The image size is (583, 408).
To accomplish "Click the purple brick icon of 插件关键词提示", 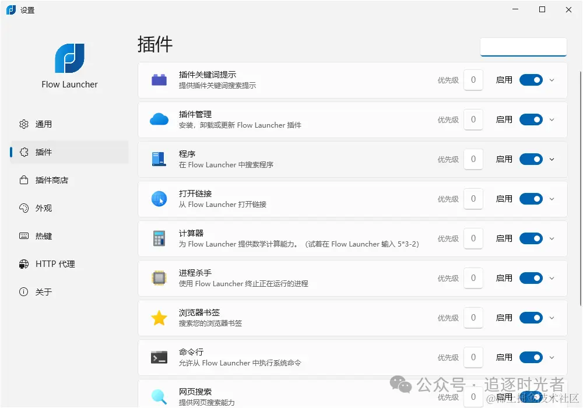I will click(159, 80).
